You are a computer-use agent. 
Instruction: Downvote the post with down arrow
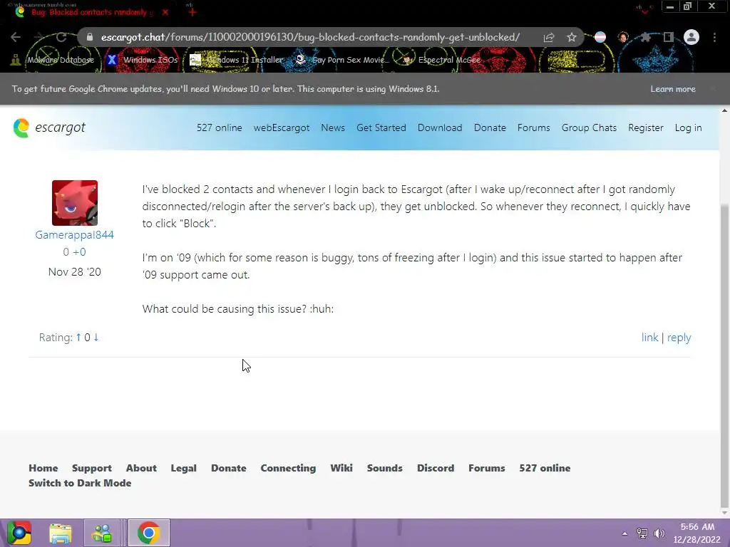click(96, 337)
